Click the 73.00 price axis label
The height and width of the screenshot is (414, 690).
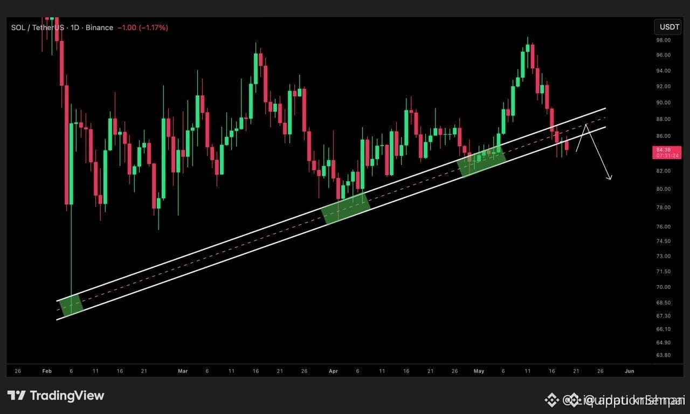663,256
